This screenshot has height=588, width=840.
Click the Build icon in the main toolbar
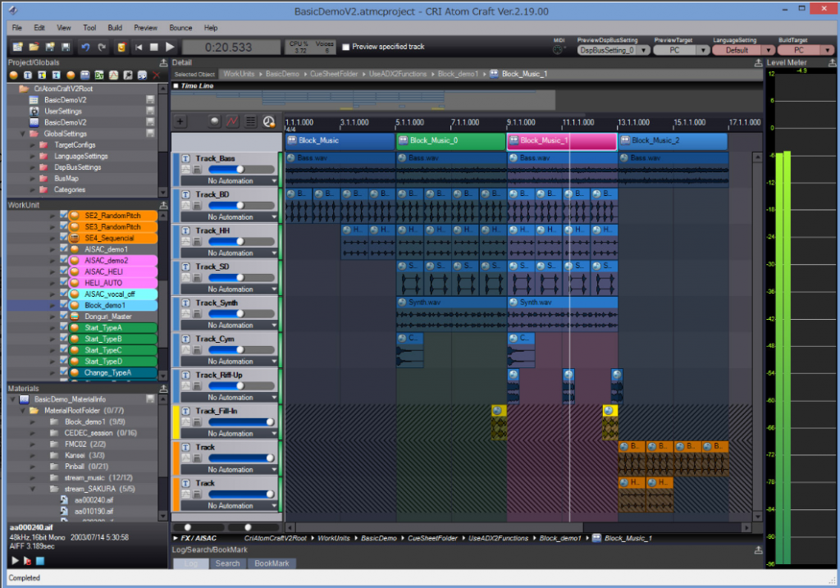click(121, 48)
